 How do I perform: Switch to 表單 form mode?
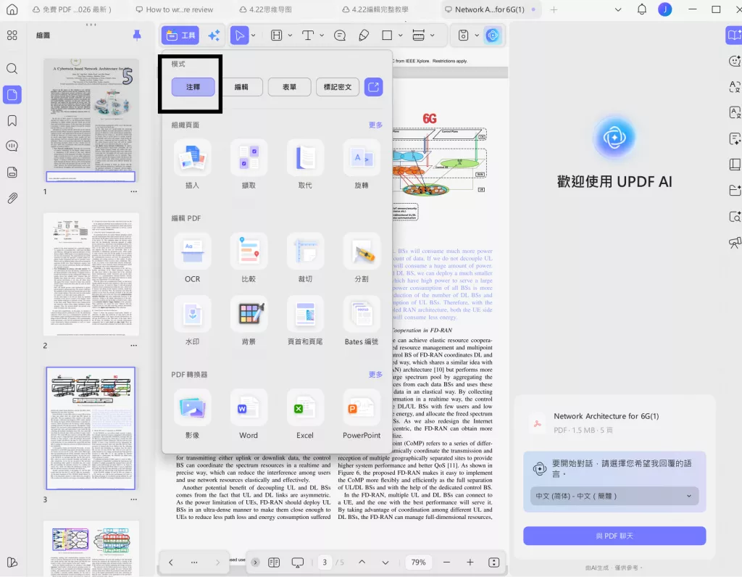[290, 87]
